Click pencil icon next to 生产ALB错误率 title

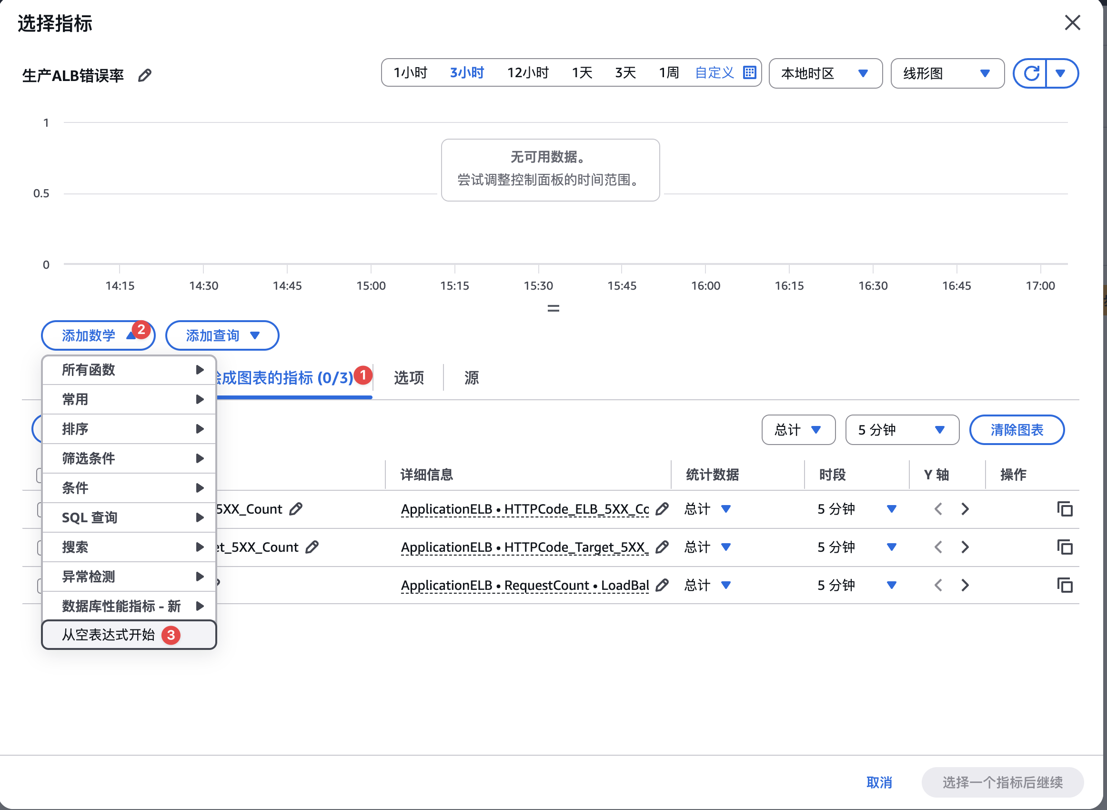144,75
